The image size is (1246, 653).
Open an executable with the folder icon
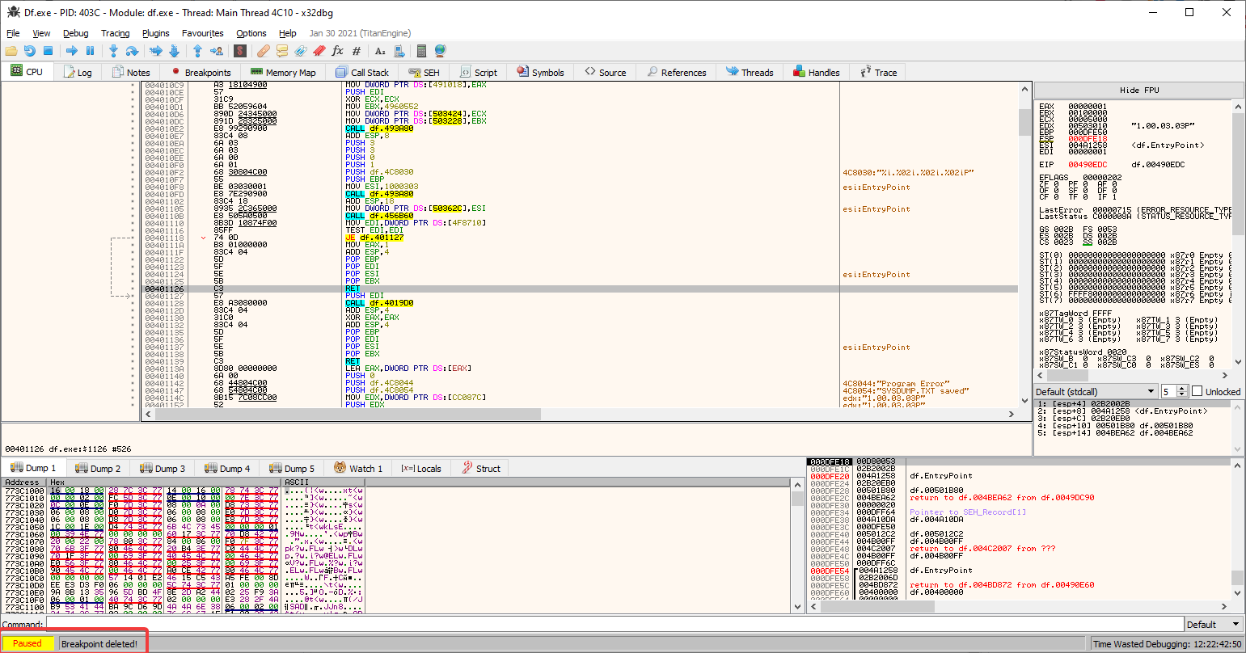[11, 50]
